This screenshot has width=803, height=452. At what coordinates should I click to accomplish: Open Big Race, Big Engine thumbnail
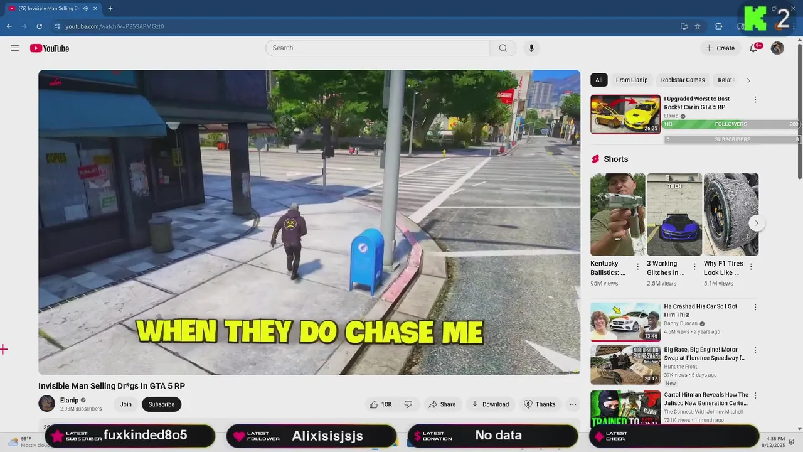click(x=625, y=365)
